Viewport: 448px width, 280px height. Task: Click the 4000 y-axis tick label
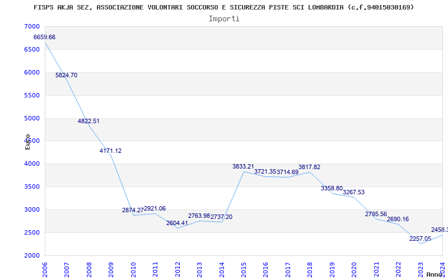click(x=32, y=164)
